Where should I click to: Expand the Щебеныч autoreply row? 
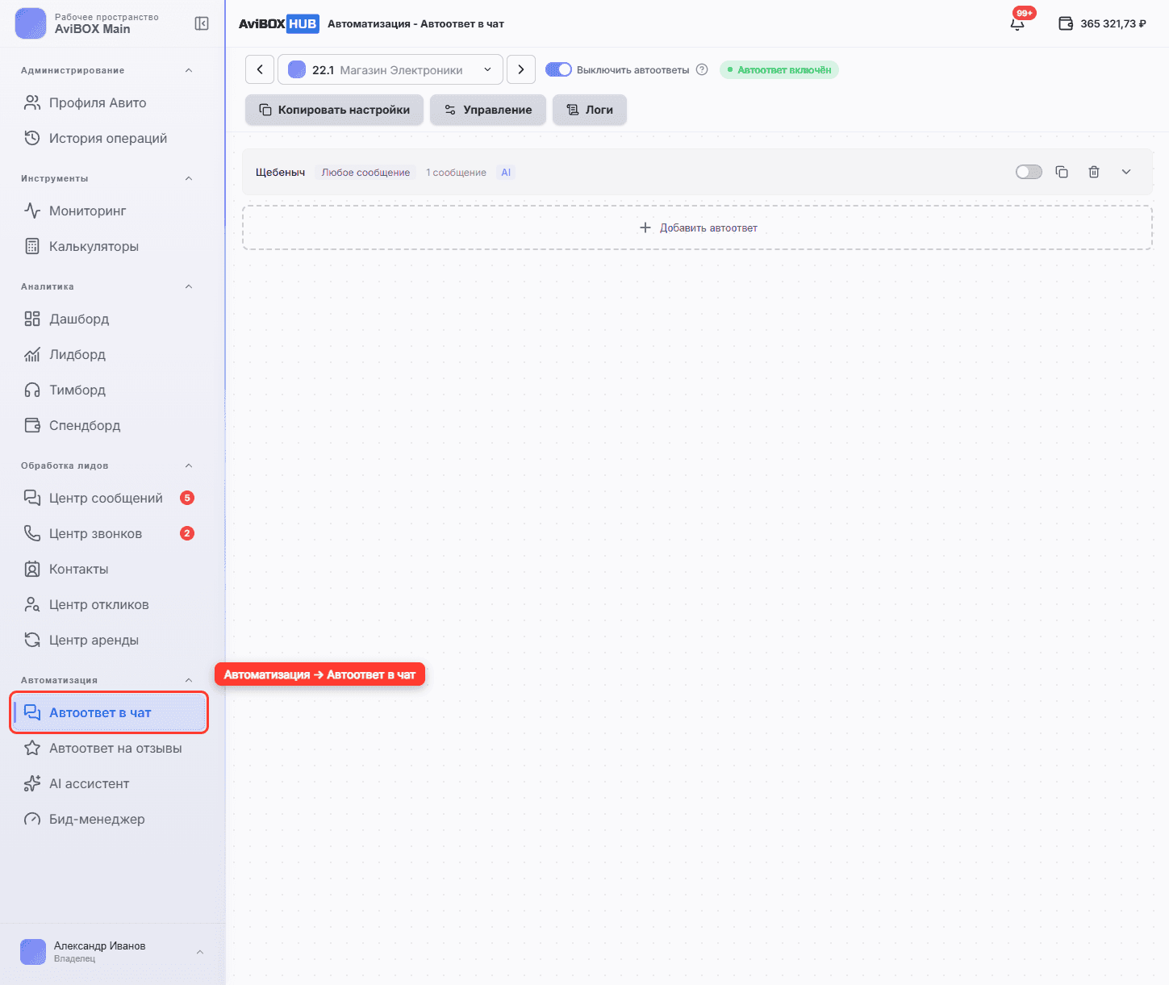tap(1126, 172)
